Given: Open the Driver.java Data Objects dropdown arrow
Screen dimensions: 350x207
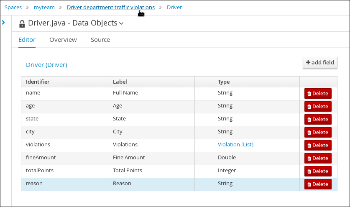Looking at the screenshot, I should point(121,23).
